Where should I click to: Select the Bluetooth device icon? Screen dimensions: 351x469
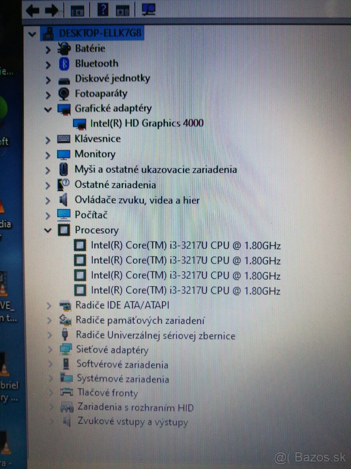(x=63, y=63)
